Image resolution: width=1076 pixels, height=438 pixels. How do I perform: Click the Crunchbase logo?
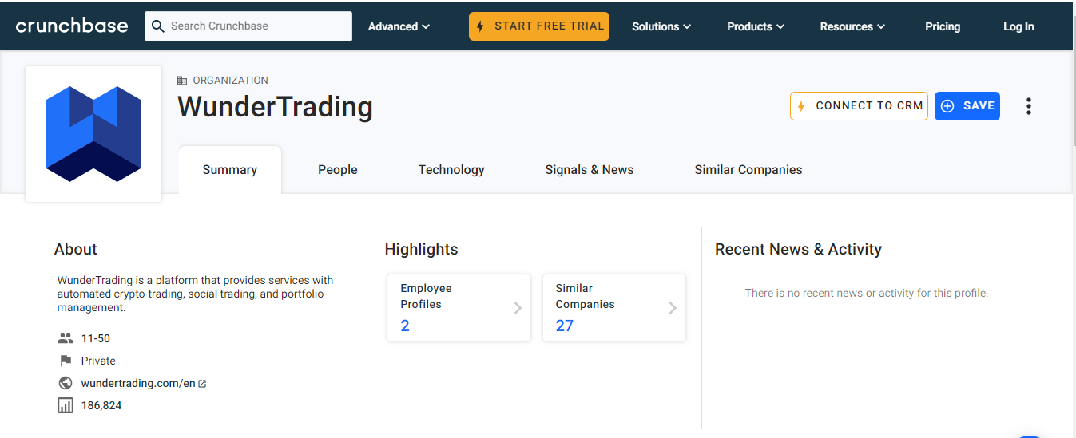click(x=72, y=26)
